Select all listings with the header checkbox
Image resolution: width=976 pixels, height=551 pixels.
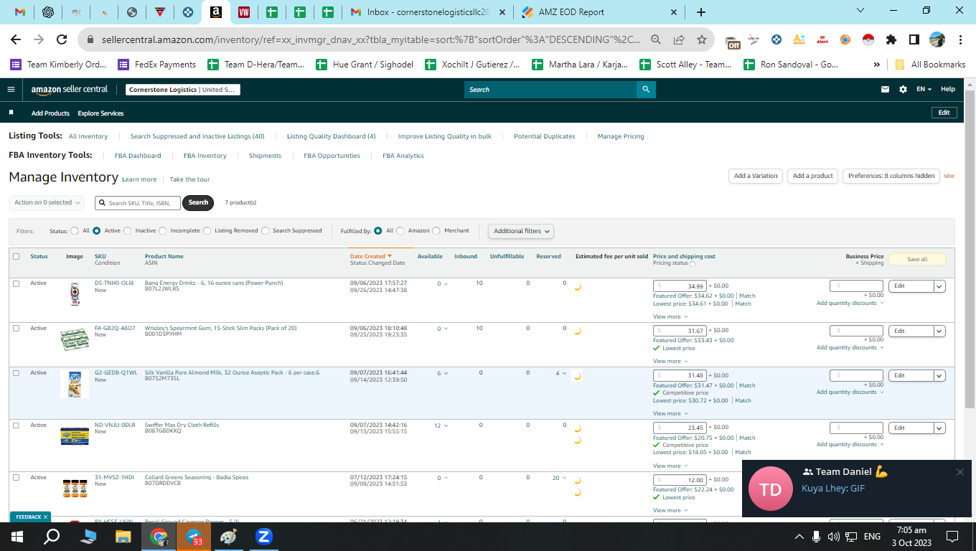click(x=16, y=256)
